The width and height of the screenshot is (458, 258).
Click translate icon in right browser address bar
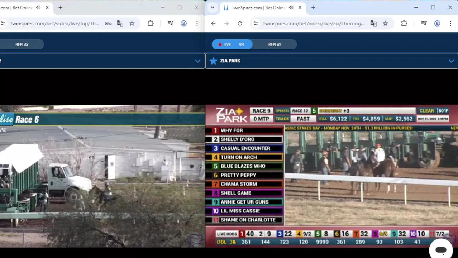pyautogui.click(x=373, y=24)
